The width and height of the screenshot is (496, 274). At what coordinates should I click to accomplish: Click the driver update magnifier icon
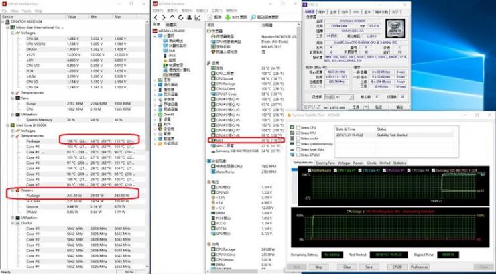click(x=253, y=17)
